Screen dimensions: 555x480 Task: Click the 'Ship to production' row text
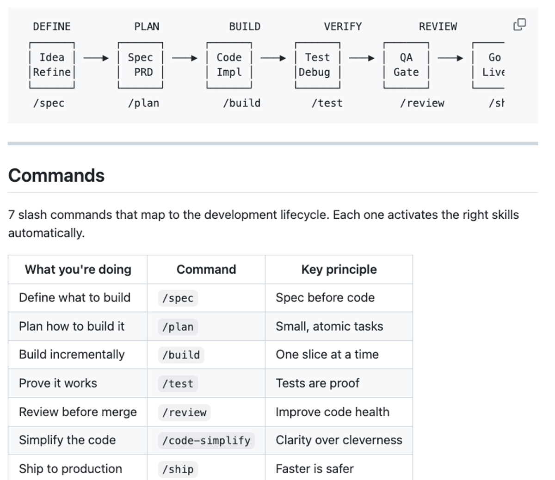click(x=70, y=469)
